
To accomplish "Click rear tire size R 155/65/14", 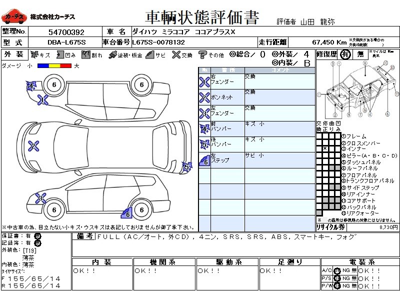I will point(31,285).
